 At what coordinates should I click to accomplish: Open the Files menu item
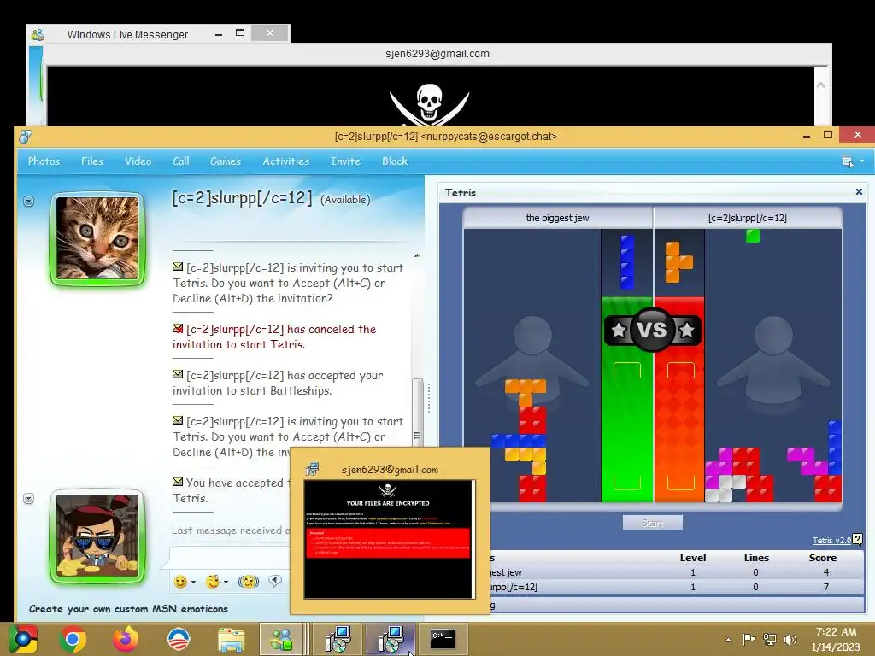tap(92, 161)
